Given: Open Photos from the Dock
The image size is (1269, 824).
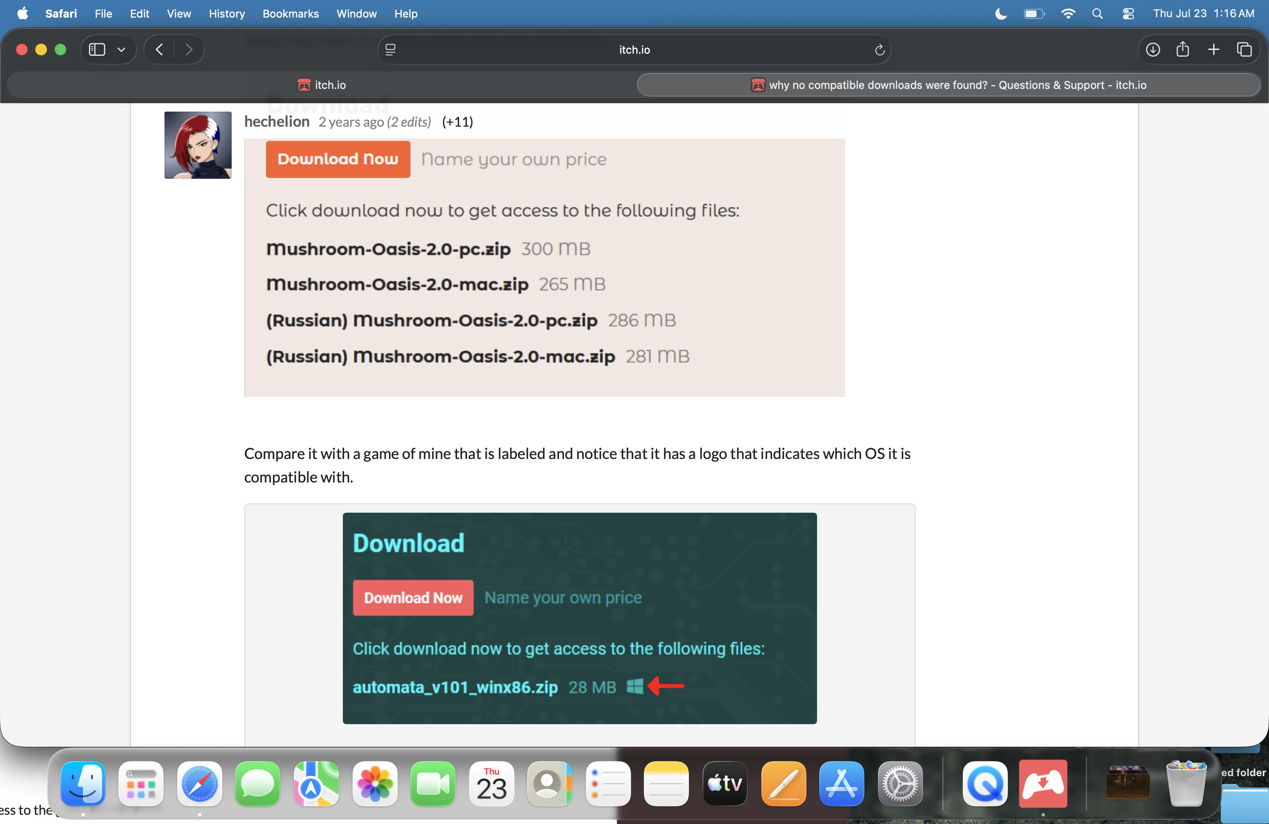Looking at the screenshot, I should click(x=375, y=783).
